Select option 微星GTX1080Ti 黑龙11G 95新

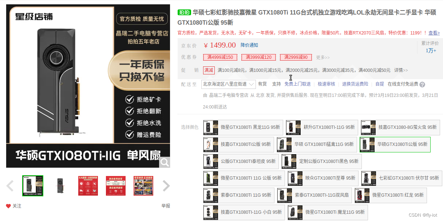[243, 127]
